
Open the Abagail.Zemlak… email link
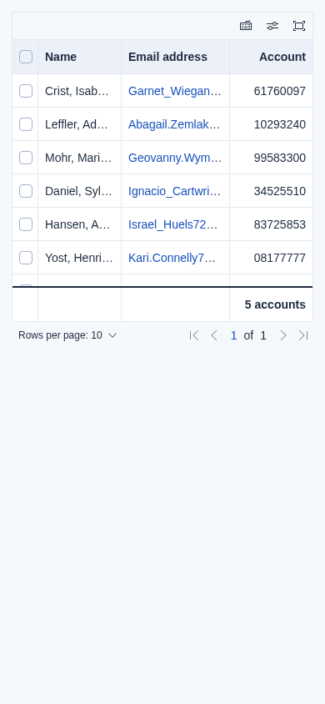[x=175, y=124]
